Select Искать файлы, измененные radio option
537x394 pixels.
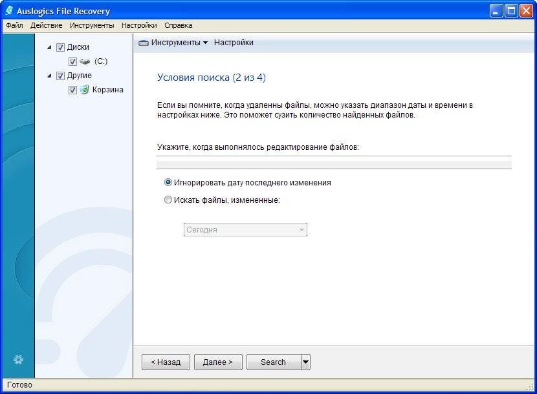coord(168,200)
